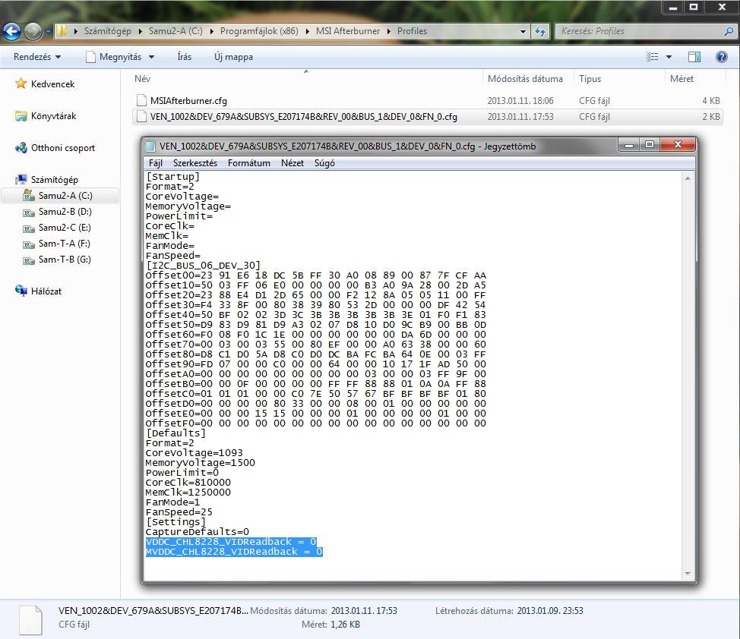
Task: Click MSI Afterburner in the breadcrumb
Action: click(x=348, y=31)
